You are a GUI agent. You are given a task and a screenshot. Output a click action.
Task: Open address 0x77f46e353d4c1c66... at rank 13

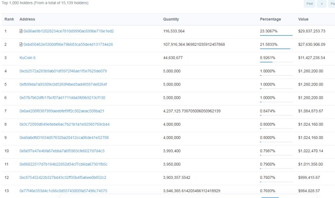pos(63,191)
